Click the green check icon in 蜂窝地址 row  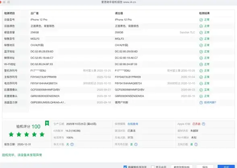201,58
